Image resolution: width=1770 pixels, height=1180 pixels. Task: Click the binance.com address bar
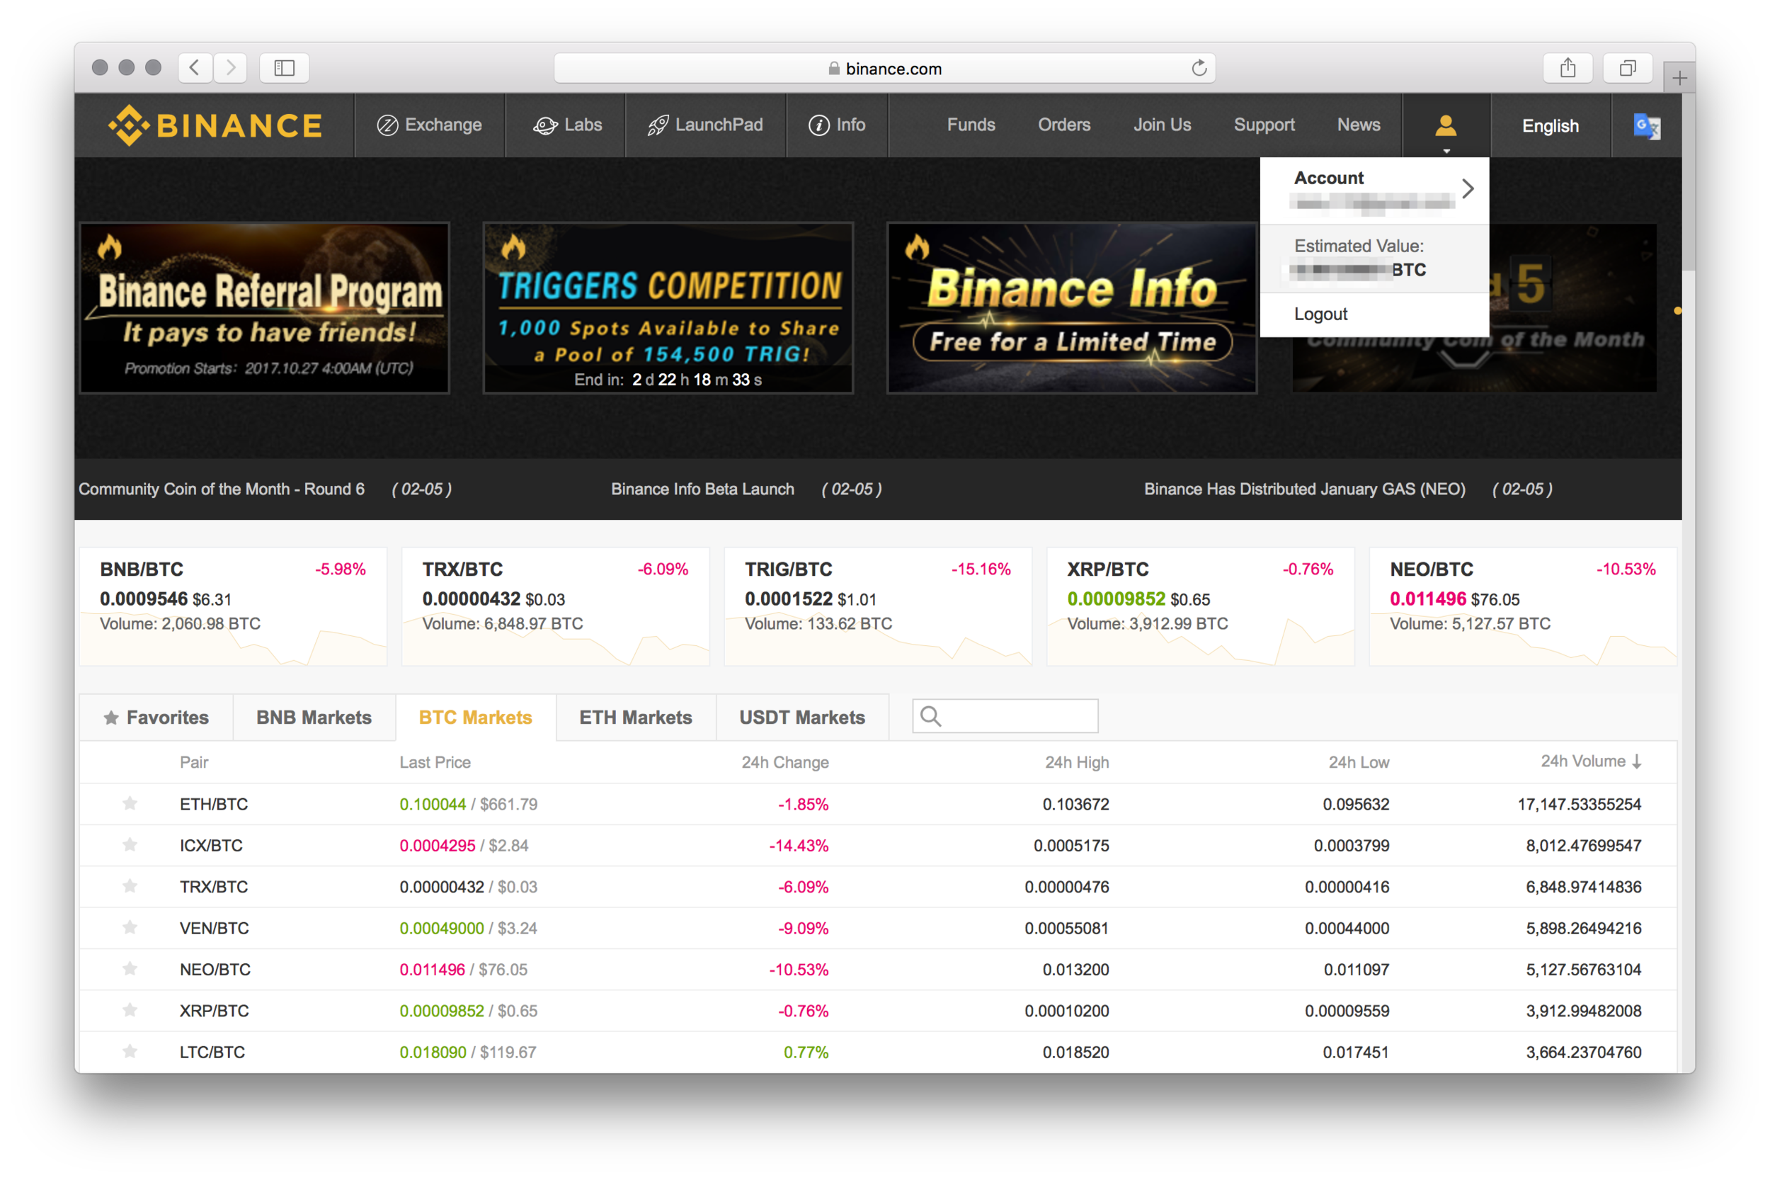pos(884,69)
